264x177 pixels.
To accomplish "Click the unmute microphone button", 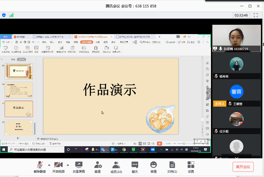I will pyautogui.click(x=40, y=167).
